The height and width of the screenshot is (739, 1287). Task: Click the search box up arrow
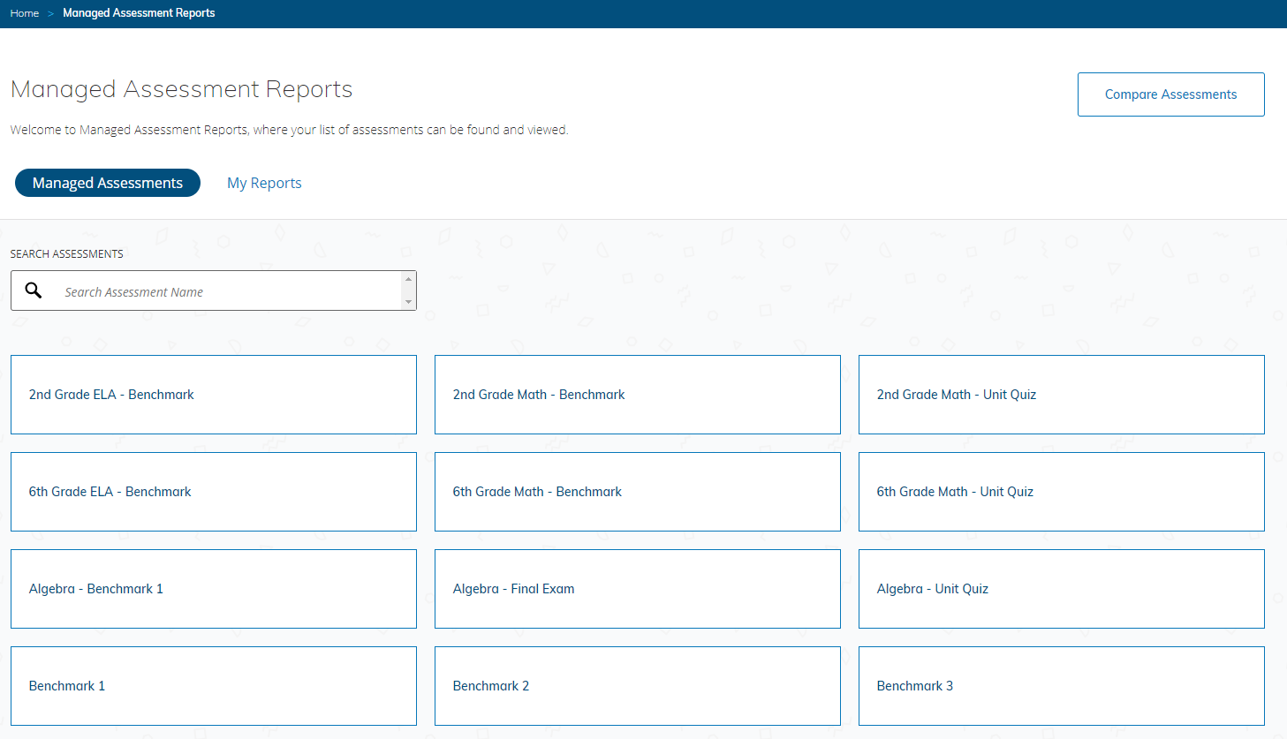pyautogui.click(x=408, y=280)
